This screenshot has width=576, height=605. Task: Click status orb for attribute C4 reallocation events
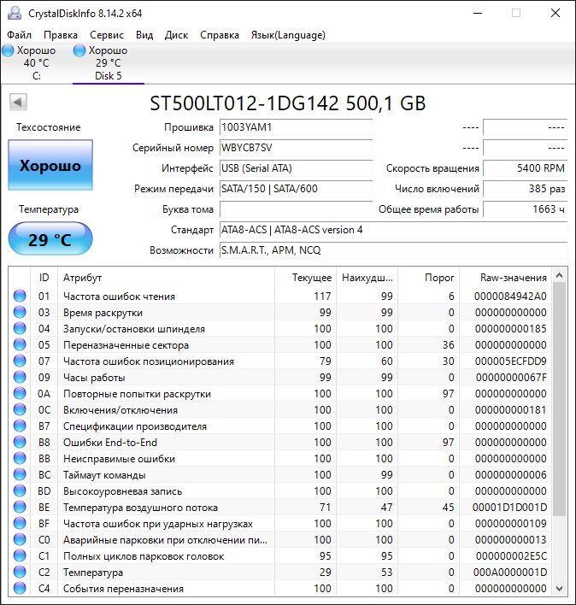[x=19, y=589]
